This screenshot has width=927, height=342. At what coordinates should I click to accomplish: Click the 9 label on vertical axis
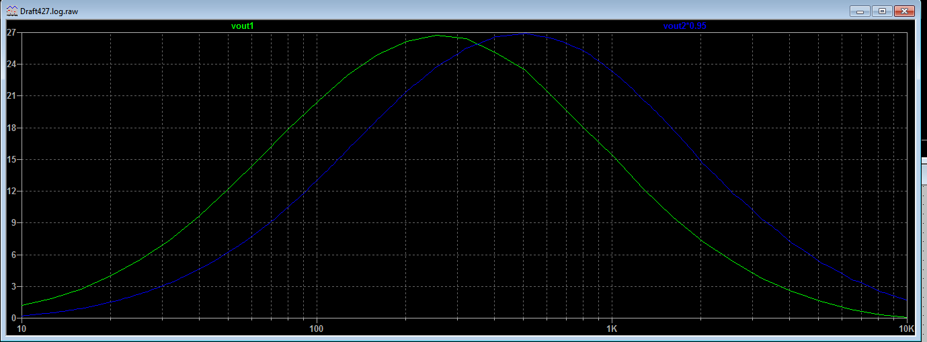point(13,222)
